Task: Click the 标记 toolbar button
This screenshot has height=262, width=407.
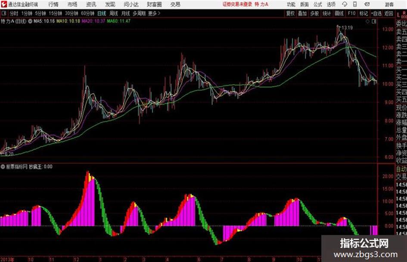Action: pyautogui.click(x=364, y=13)
